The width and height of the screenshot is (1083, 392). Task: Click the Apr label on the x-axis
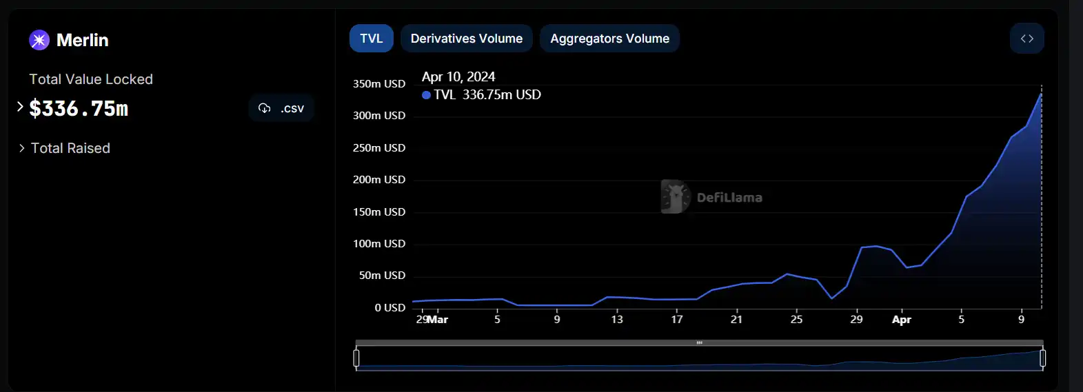pyautogui.click(x=901, y=320)
